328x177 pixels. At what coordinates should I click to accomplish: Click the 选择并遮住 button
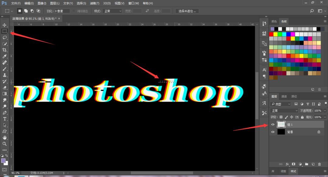(x=187, y=11)
